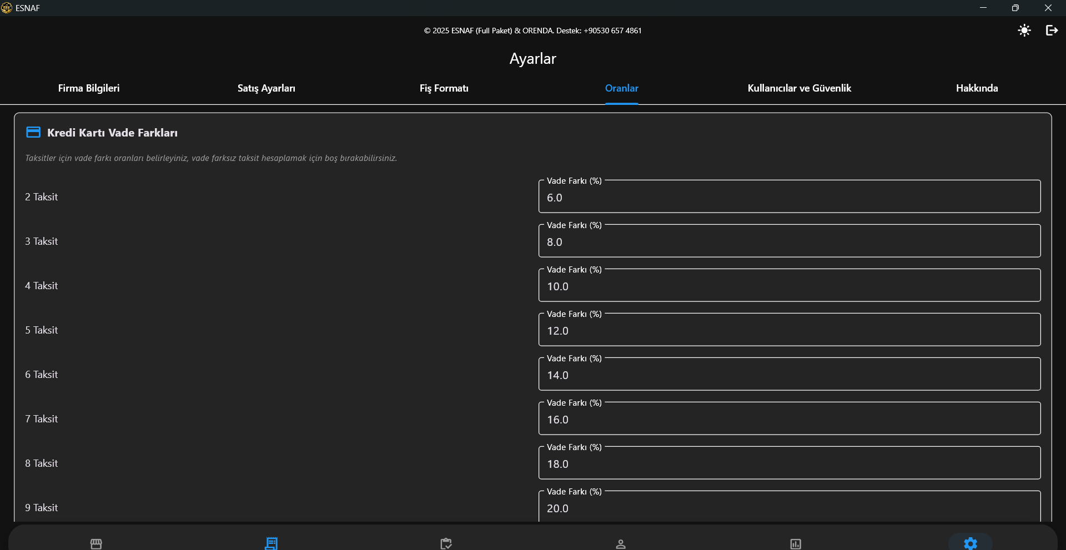Screen dimensions: 1066x550
Task: Click the credit card icon beside section title
Action: coord(33,132)
